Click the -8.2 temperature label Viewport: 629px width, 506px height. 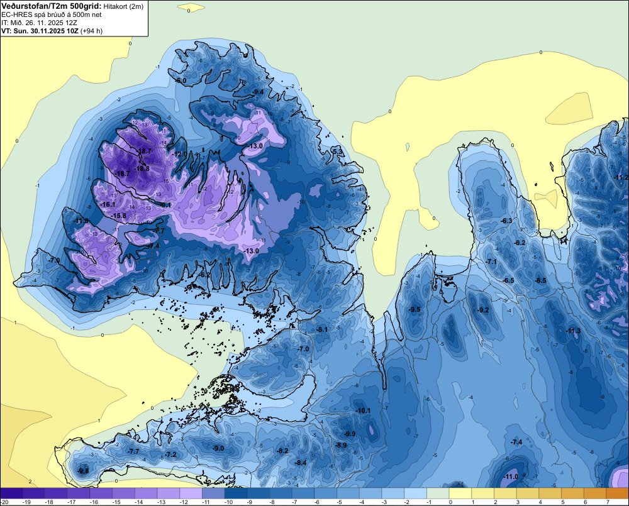tap(282, 451)
